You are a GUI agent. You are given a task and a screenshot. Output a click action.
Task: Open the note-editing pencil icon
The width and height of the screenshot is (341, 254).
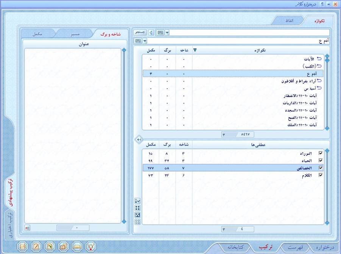[x=36, y=246]
